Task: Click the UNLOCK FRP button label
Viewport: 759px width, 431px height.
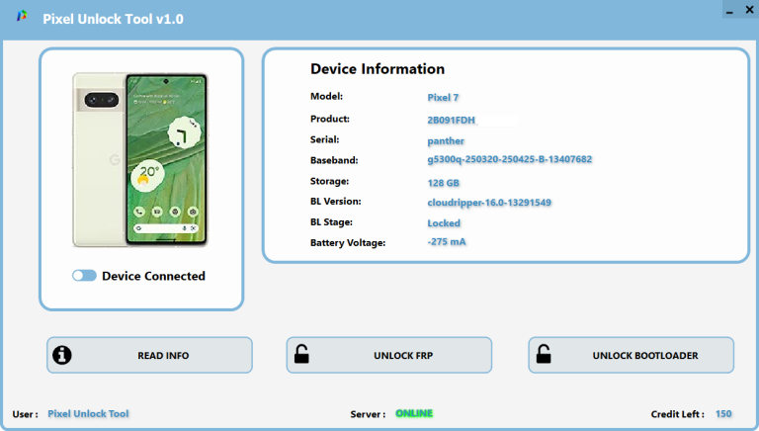Action: point(403,356)
